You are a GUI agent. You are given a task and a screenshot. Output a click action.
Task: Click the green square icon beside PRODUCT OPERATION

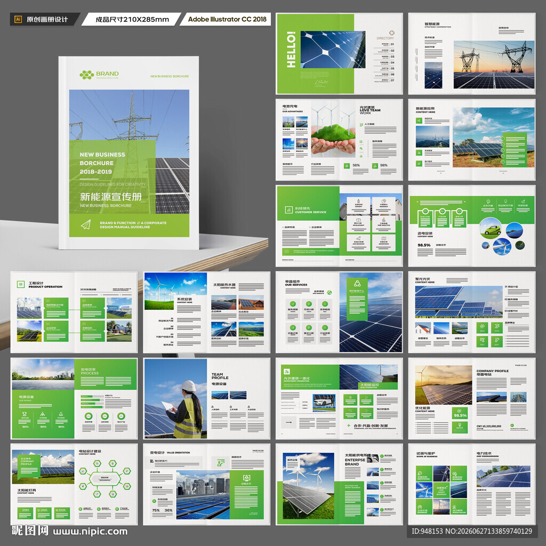(x=21, y=285)
